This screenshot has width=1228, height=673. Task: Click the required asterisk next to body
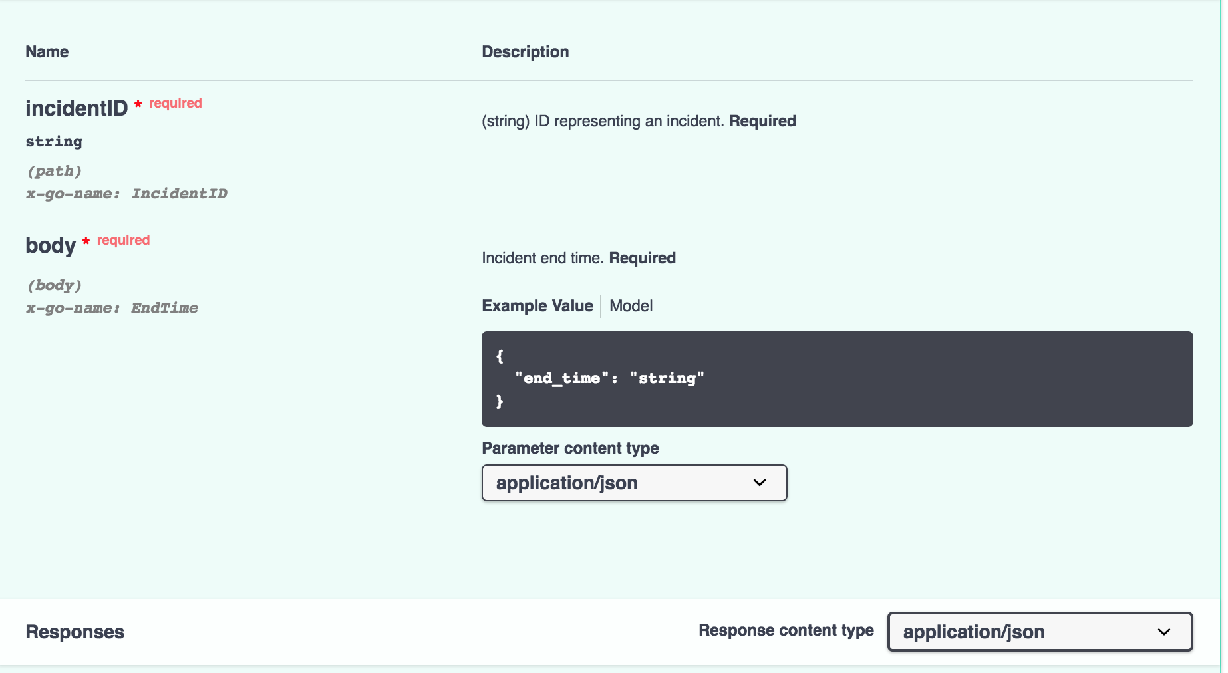coord(85,242)
